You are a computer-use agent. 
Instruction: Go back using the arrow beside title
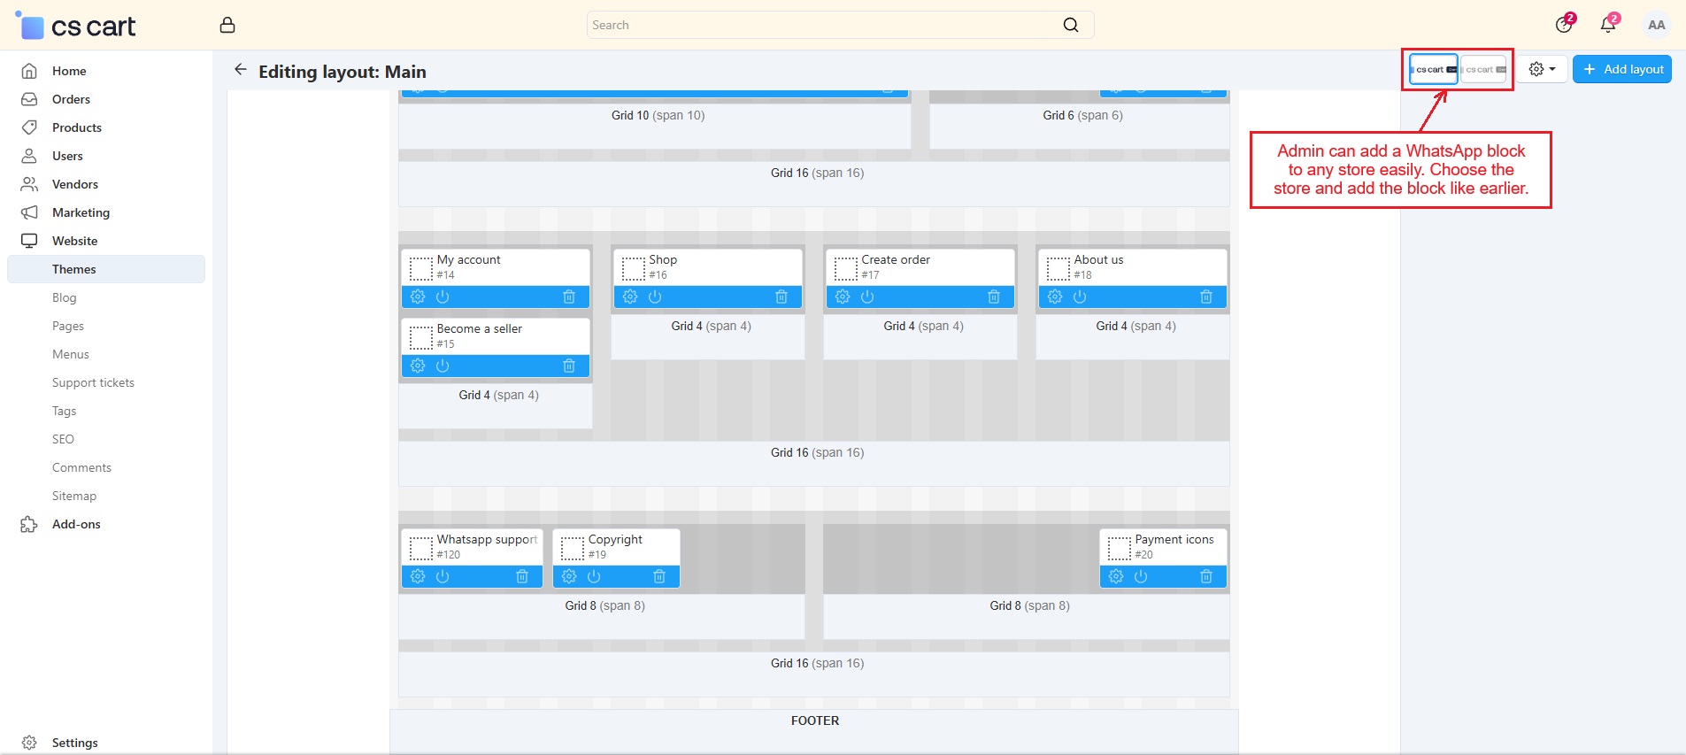coord(240,70)
